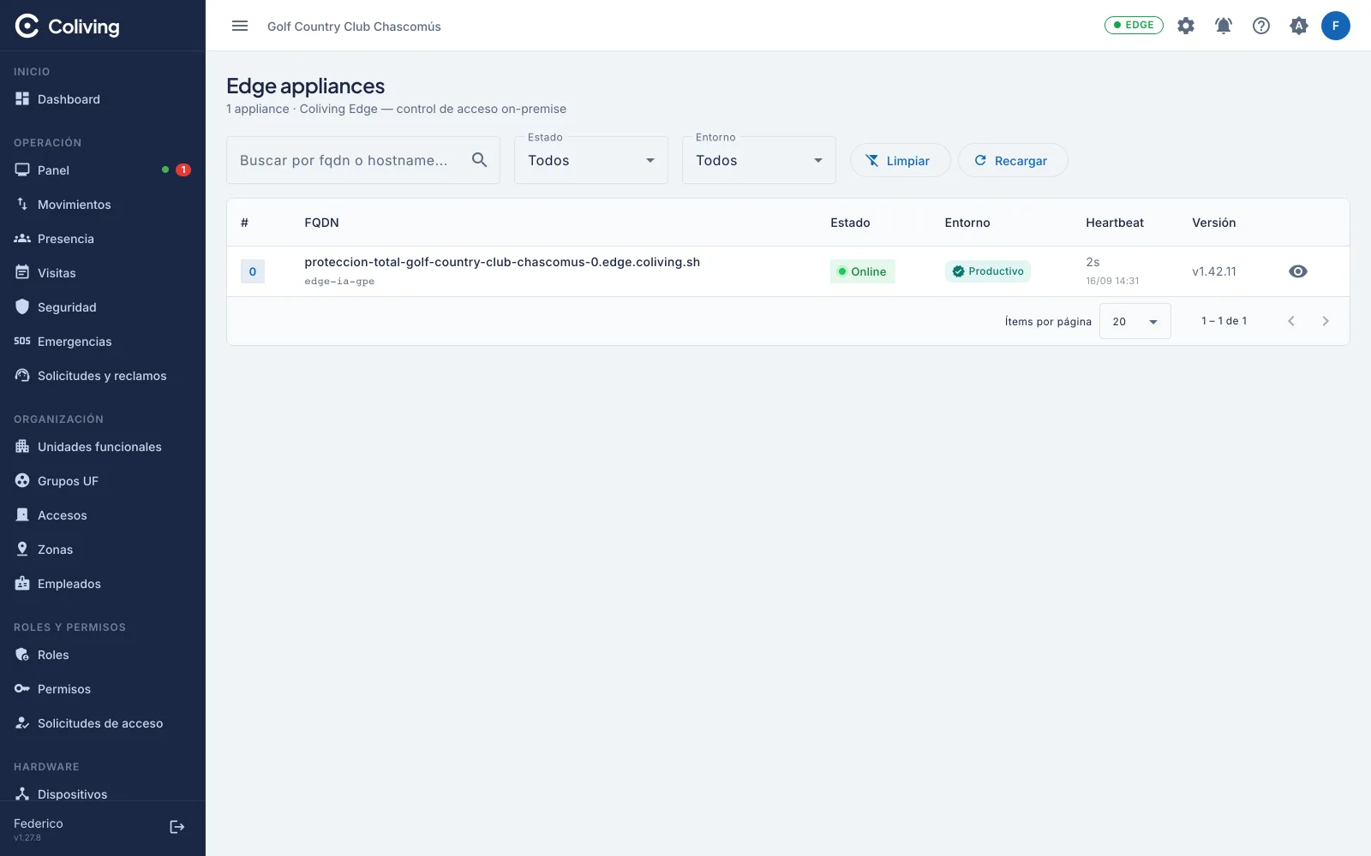Image resolution: width=1371 pixels, height=856 pixels.
Task: Click the Productivo environment chip
Action: [988, 271]
